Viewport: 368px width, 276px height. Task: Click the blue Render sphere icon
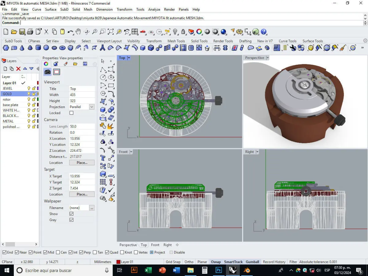pyautogui.click(x=223, y=32)
